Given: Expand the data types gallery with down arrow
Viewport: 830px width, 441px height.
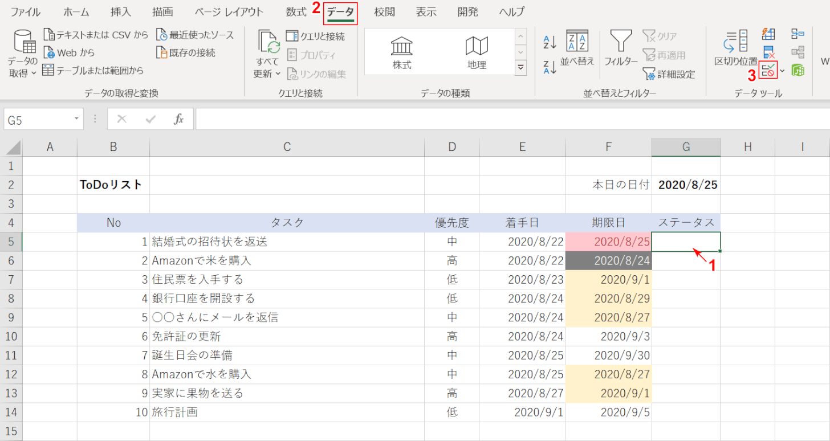Looking at the screenshot, I should click(520, 67).
